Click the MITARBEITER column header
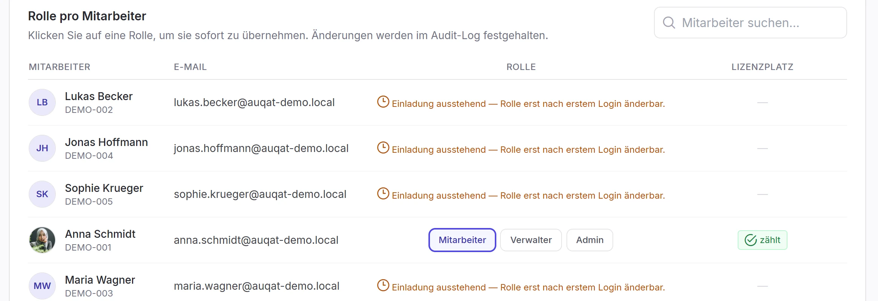The height and width of the screenshot is (301, 878). click(60, 67)
